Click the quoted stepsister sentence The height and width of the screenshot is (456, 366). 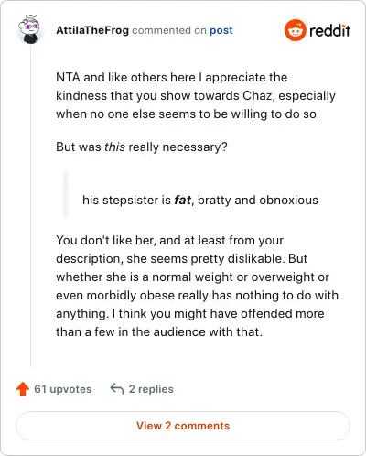click(200, 201)
